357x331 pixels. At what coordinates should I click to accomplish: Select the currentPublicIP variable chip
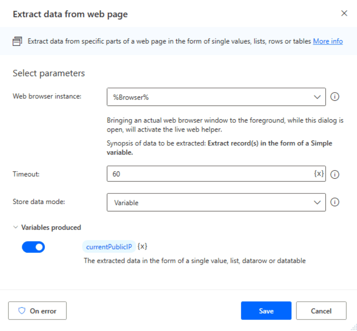109,247
